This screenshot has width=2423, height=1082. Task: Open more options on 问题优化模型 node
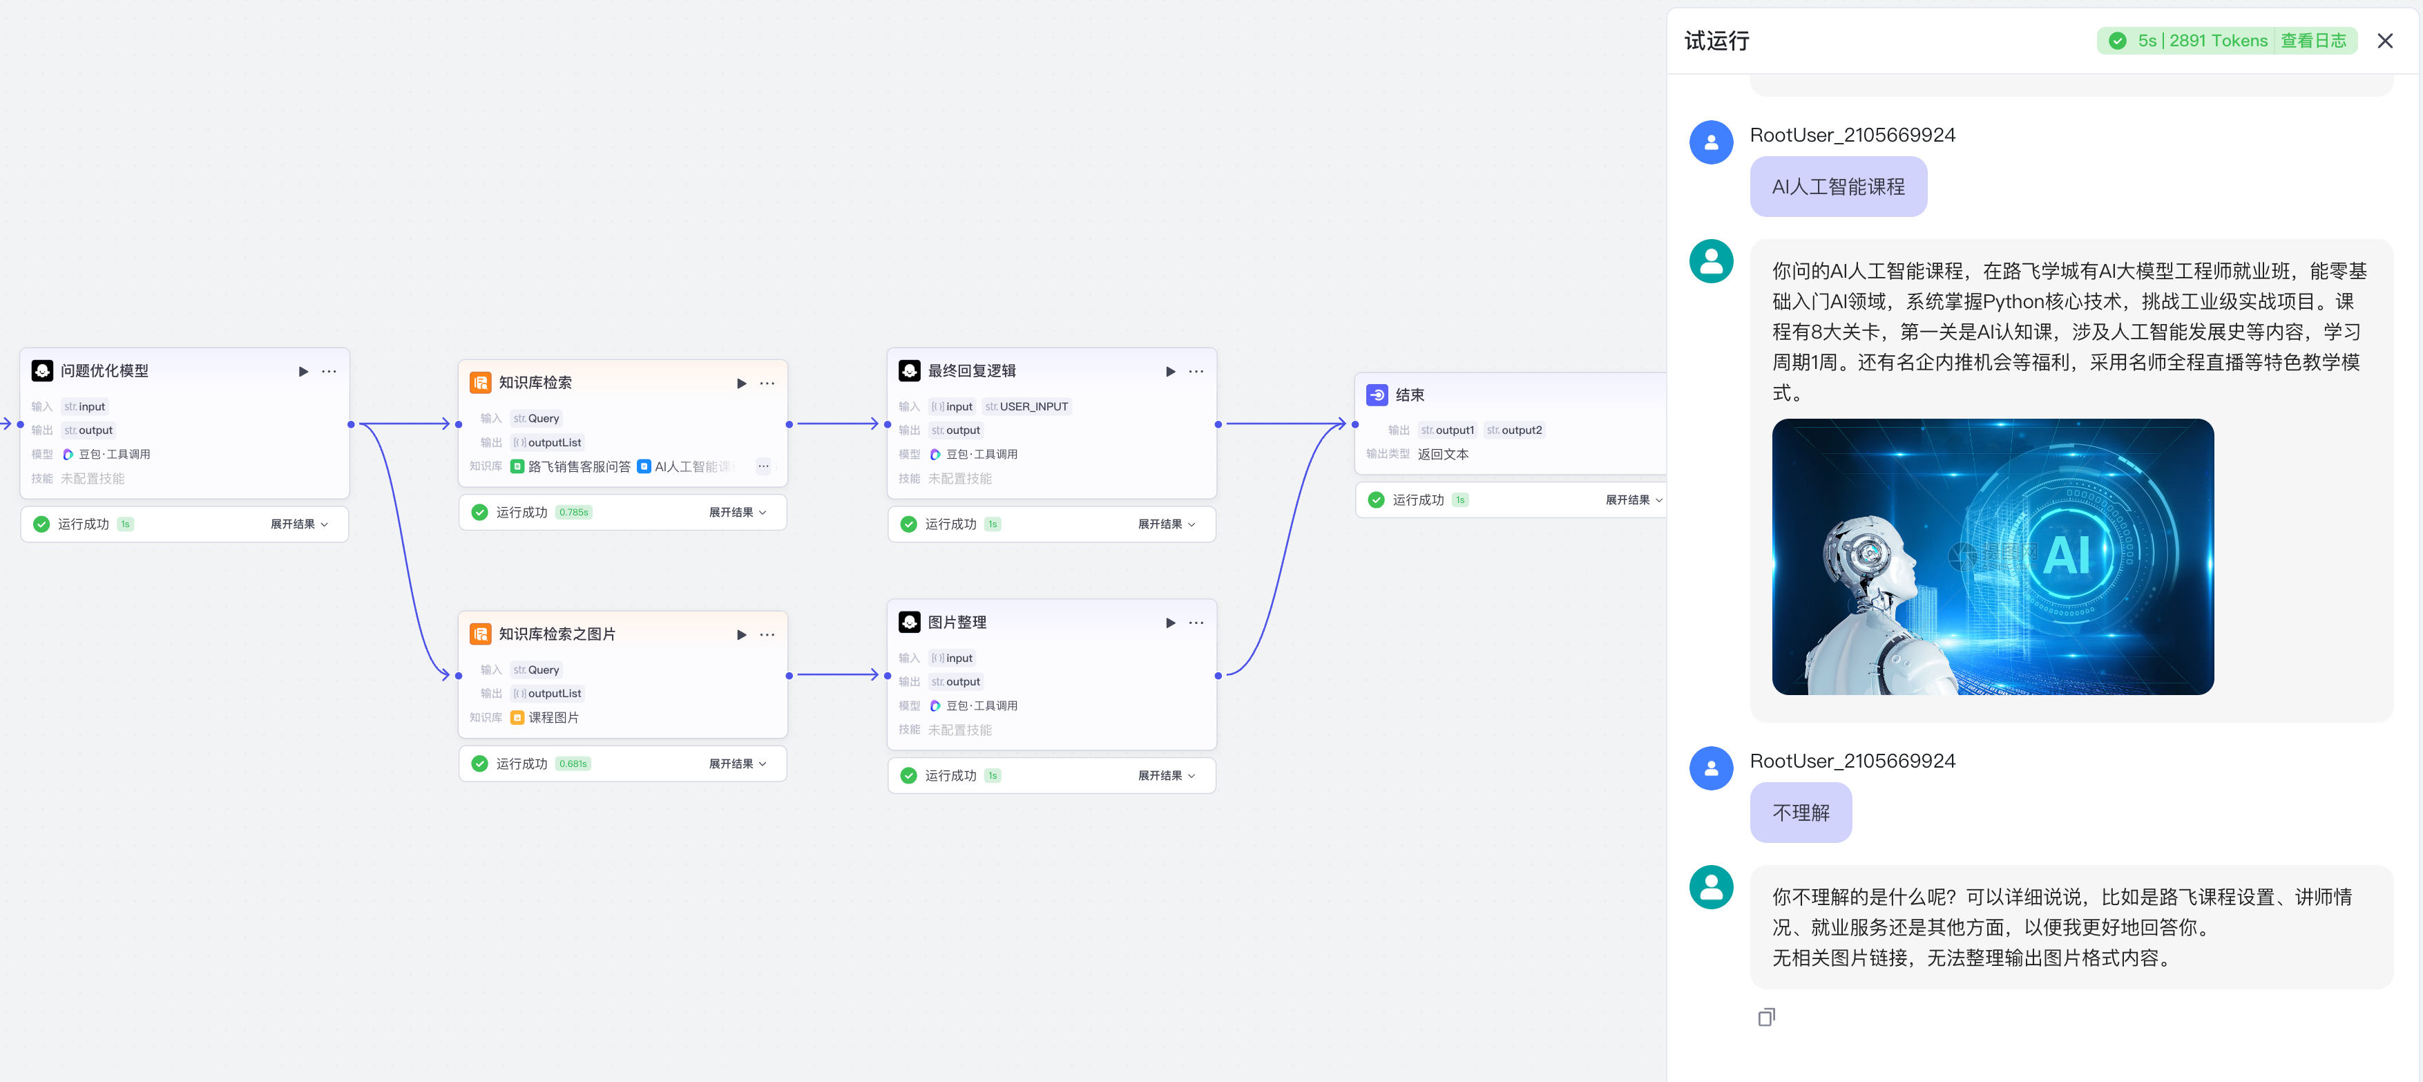328,372
